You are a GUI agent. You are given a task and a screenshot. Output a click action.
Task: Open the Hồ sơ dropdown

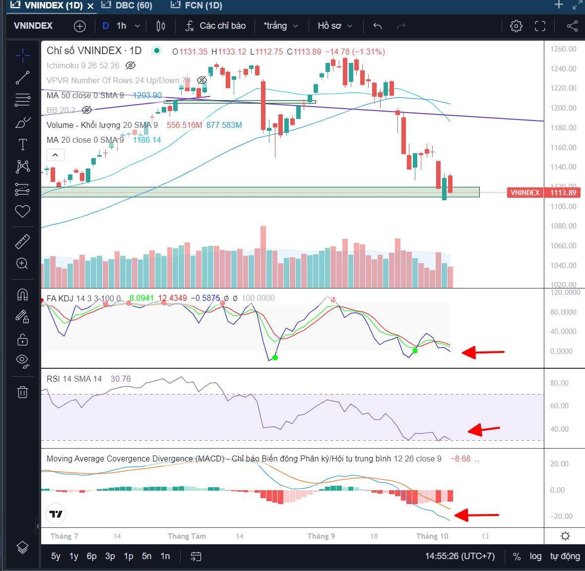click(x=335, y=26)
